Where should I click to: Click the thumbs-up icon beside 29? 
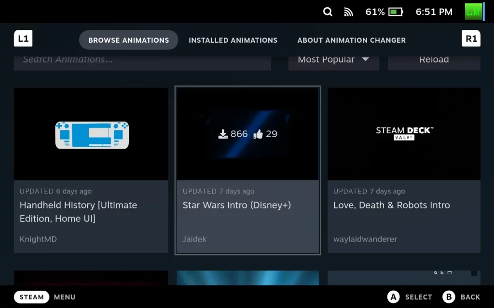click(x=258, y=134)
